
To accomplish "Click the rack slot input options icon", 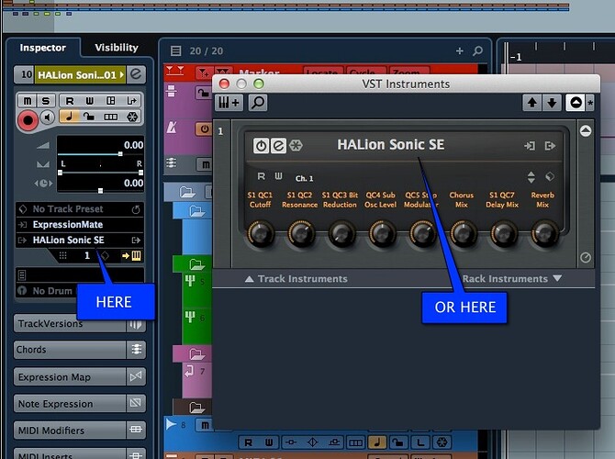I will [530, 146].
